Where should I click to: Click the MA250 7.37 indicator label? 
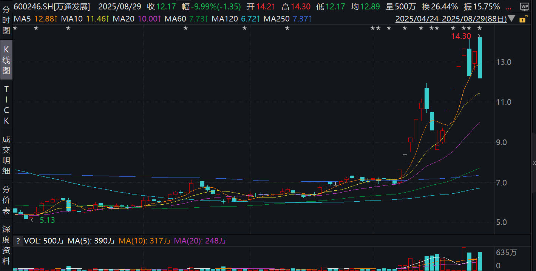(x=288, y=18)
